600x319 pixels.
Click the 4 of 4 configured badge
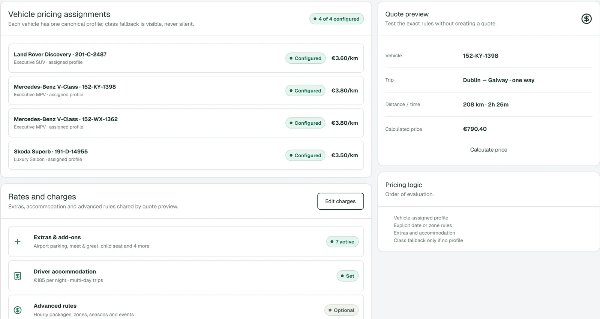336,19
